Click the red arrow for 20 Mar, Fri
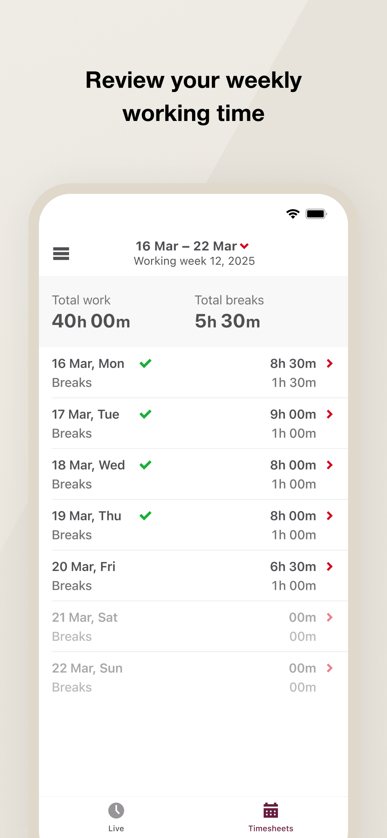This screenshot has width=387, height=838. pyautogui.click(x=329, y=567)
